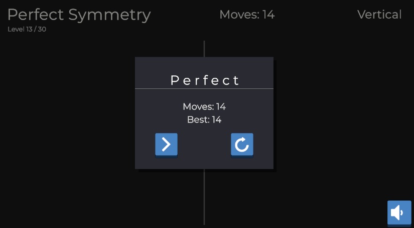This screenshot has width=414, height=228.
Task: Click the word Perfect in the top-left title
Action: 35,15
